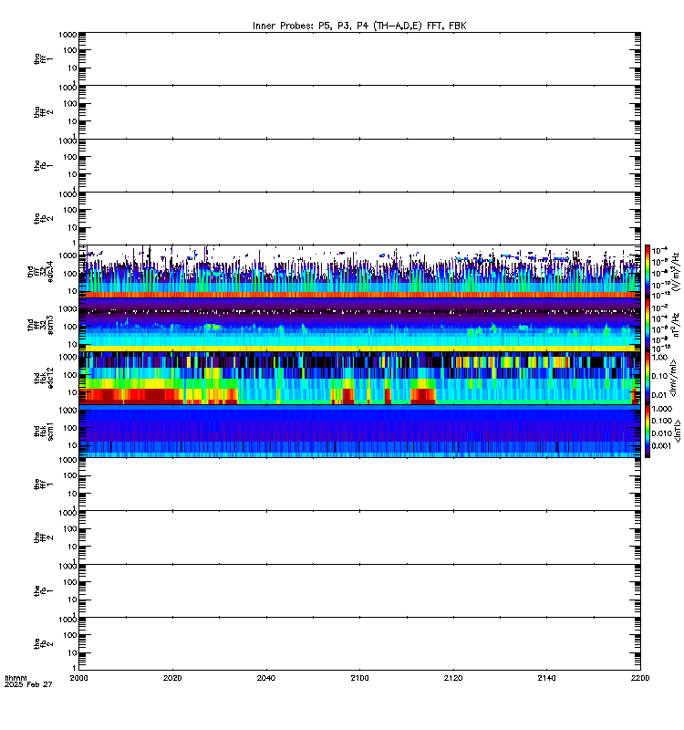This screenshot has height=730, width=684.
Task: Click the <|nT|> color bar
Action: (648, 431)
